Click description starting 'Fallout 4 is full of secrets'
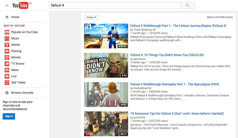The image size is (238, 138). [180, 68]
